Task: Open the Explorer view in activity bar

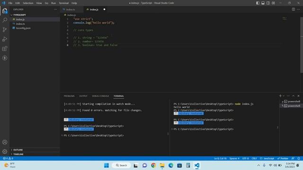Action: pyautogui.click(x=5, y=10)
